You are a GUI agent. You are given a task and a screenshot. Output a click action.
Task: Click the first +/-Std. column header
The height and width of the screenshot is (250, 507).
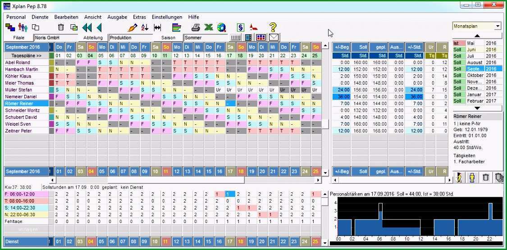tap(414, 47)
